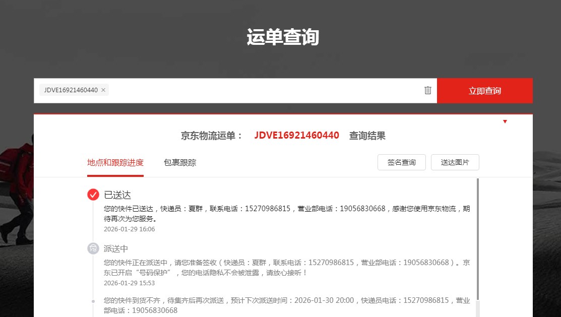
Task: Click the 运单查询 page heading
Action: pyautogui.click(x=282, y=37)
